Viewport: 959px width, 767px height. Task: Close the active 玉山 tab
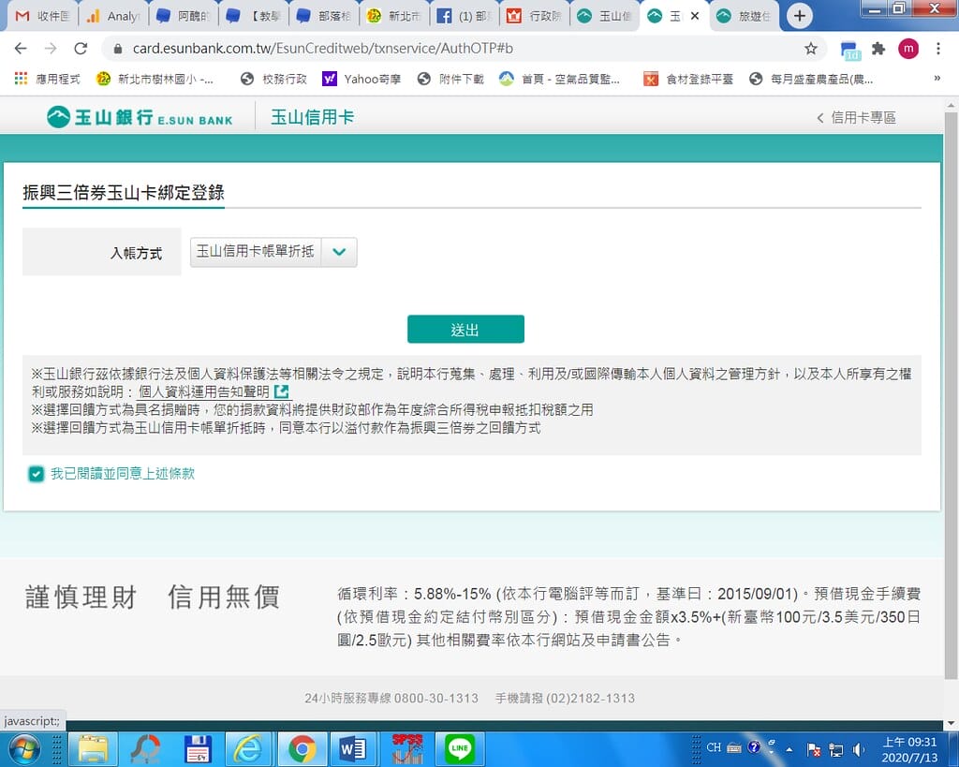695,16
